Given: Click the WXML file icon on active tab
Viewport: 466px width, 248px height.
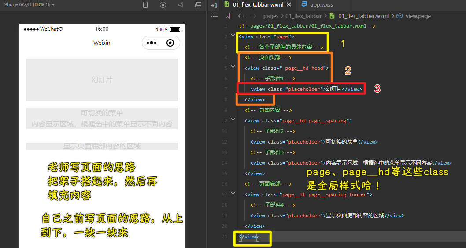Looking at the screenshot, I should coord(227,4).
